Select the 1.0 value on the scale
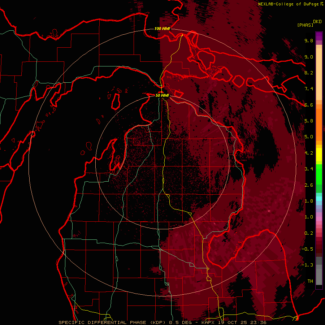The height and width of the screenshot is (325, 325). tap(309, 217)
